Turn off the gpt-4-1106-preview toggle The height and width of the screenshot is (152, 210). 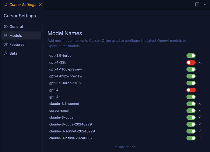(191, 69)
